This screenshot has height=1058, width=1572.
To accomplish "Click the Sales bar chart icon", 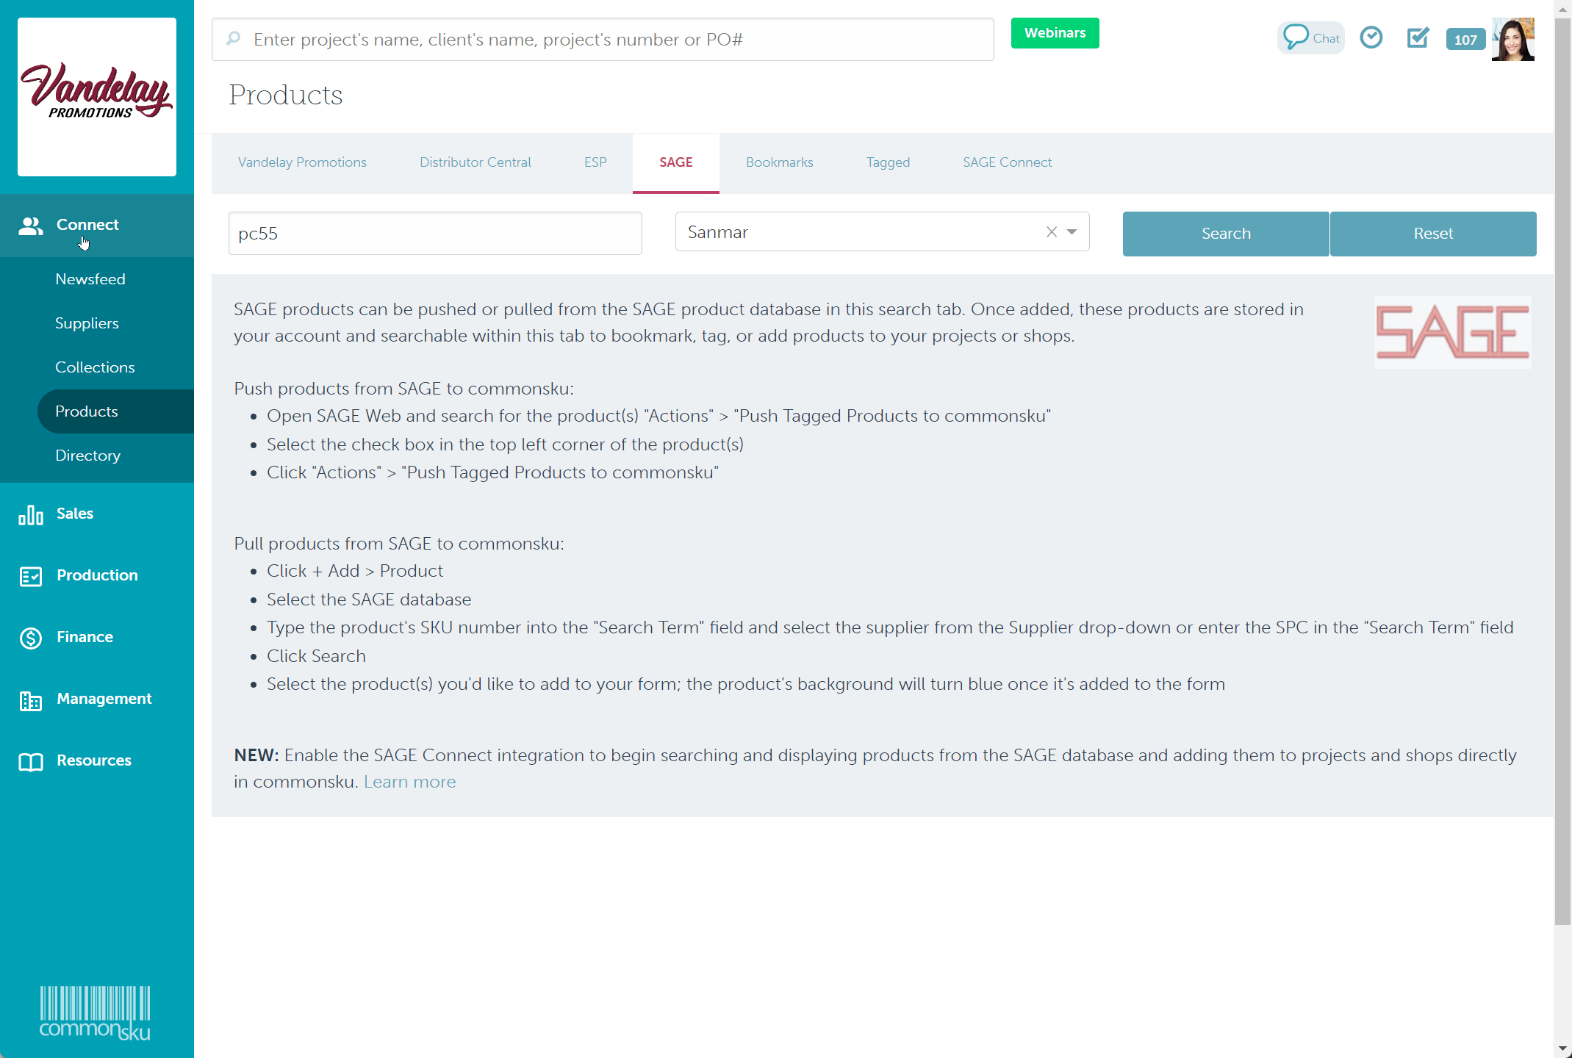I will tap(31, 514).
